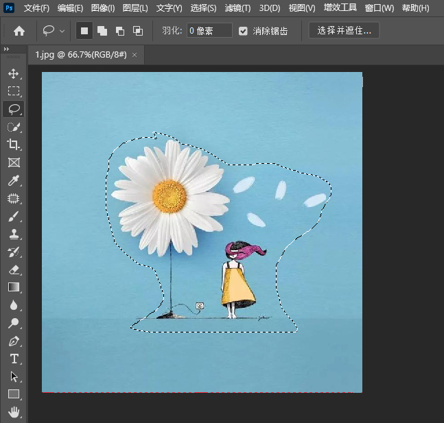This screenshot has height=423, width=444.
Task: Open the 图层(L) menu
Action: [134, 8]
